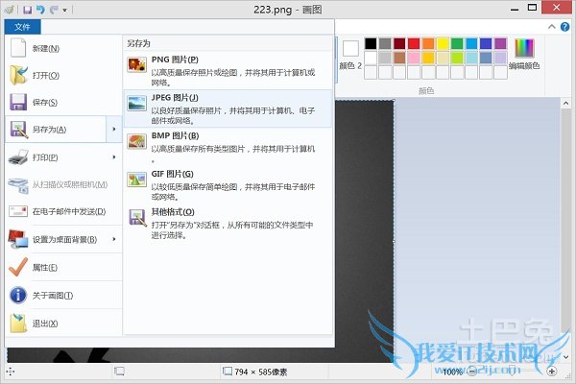Click the 100% zoom level text
This screenshot has height=384, width=576.
pyautogui.click(x=452, y=372)
